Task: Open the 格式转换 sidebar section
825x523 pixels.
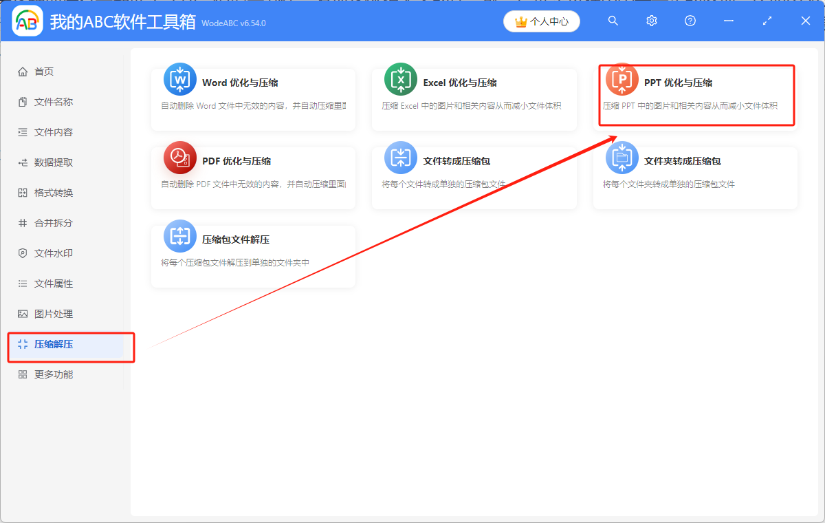Action: (x=45, y=192)
